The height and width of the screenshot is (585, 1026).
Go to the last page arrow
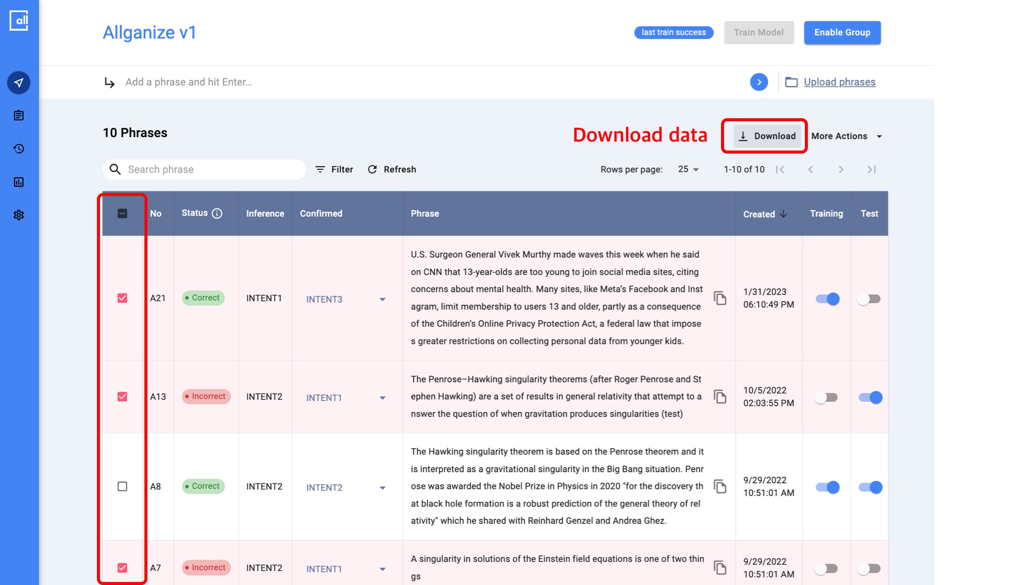coord(871,169)
